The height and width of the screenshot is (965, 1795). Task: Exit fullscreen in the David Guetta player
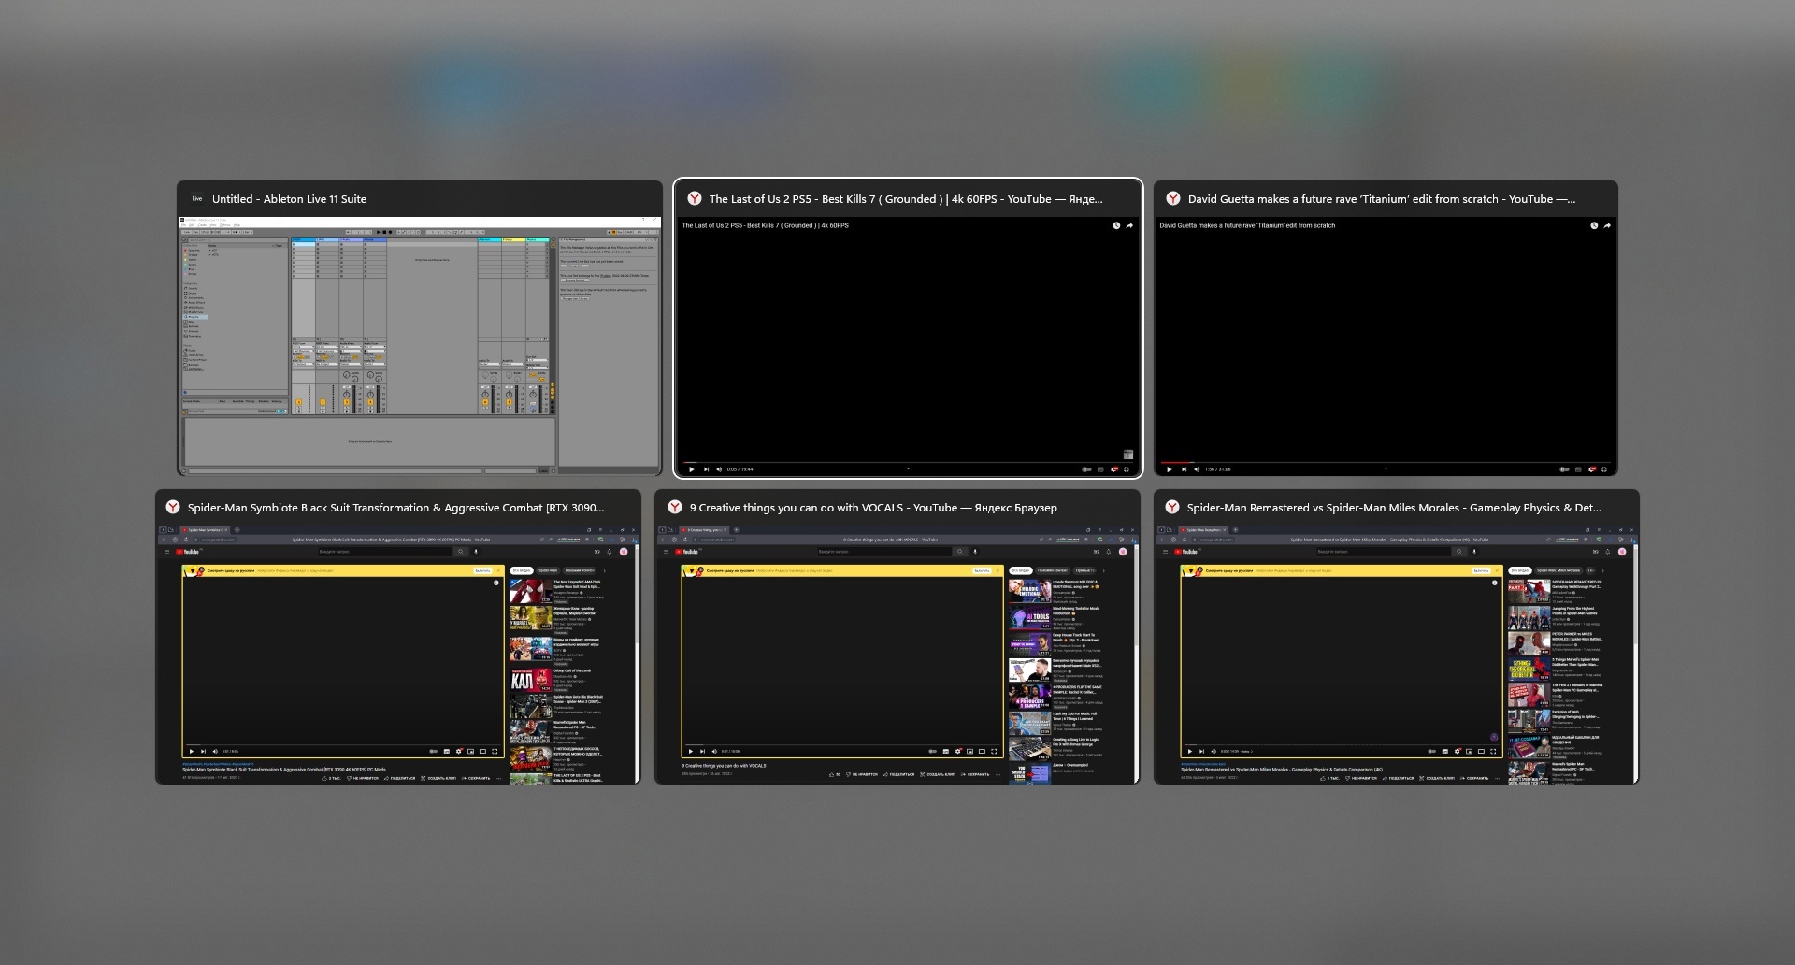pyautogui.click(x=1604, y=468)
